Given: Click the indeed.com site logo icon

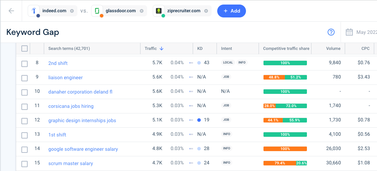Looking at the screenshot, I should coord(34,11).
